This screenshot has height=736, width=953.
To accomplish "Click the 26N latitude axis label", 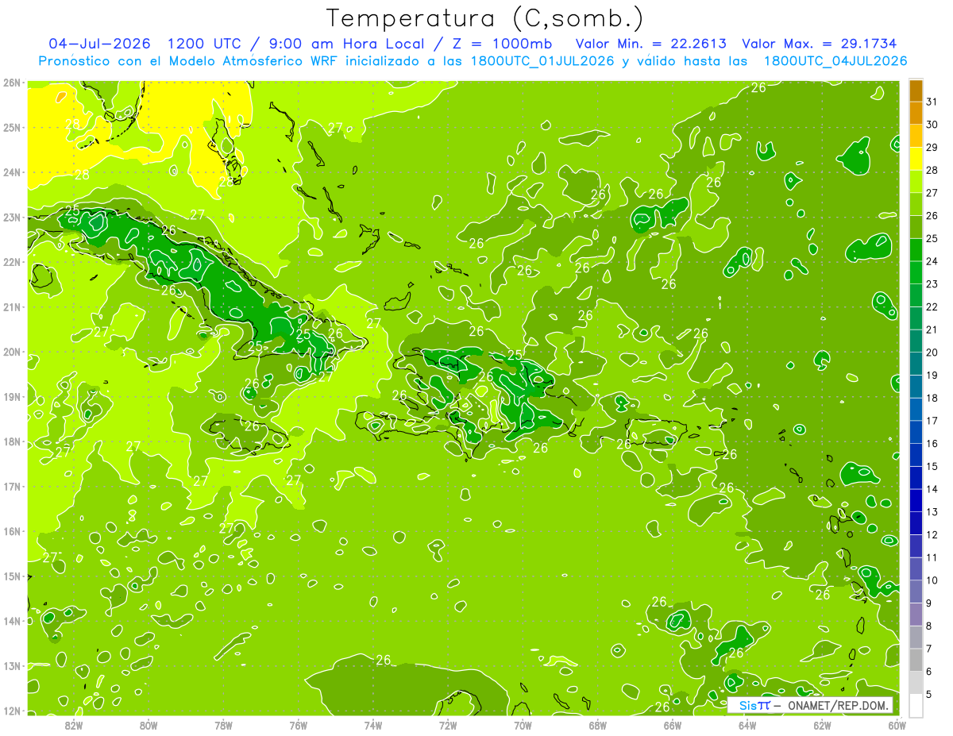I will click(12, 83).
